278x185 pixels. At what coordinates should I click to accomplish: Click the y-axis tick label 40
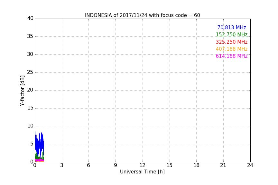(30, 18)
